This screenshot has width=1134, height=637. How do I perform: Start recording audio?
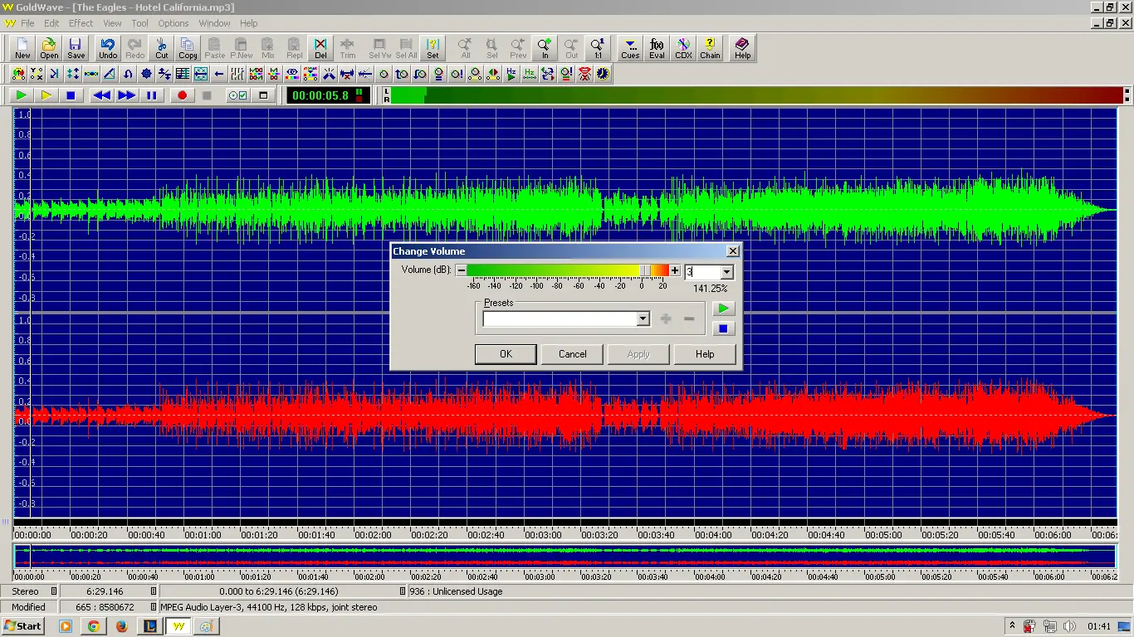coord(182,95)
